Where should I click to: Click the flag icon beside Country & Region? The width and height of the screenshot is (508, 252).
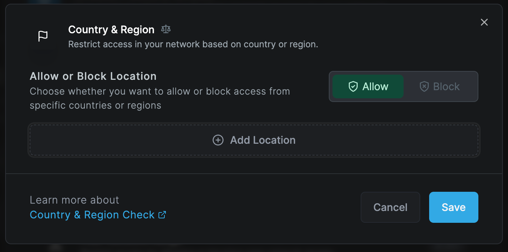pyautogui.click(x=43, y=36)
